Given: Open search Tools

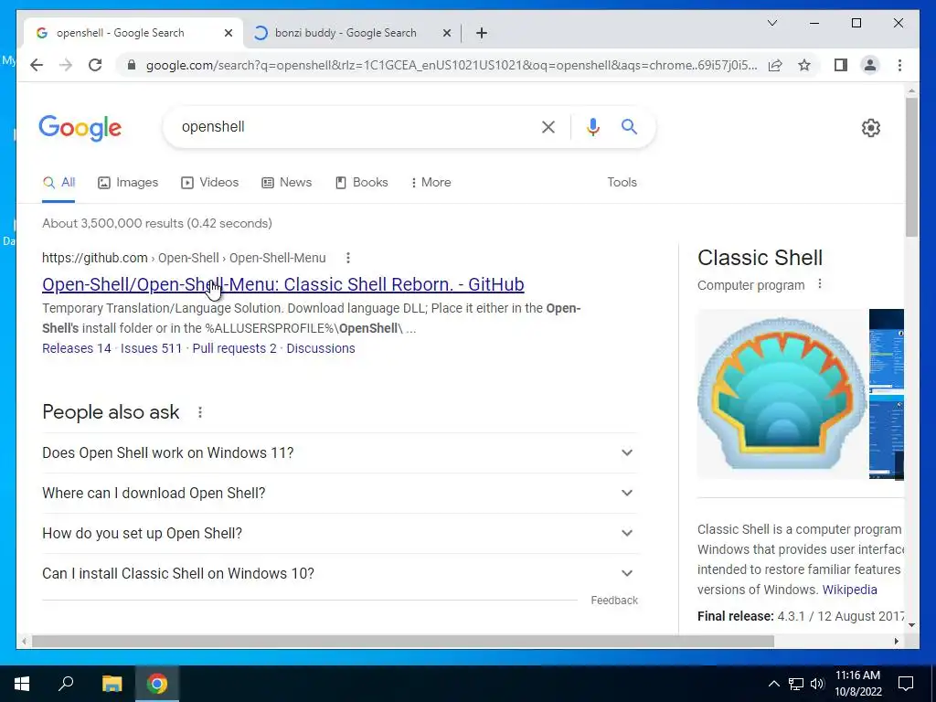Looking at the screenshot, I should pos(622,183).
